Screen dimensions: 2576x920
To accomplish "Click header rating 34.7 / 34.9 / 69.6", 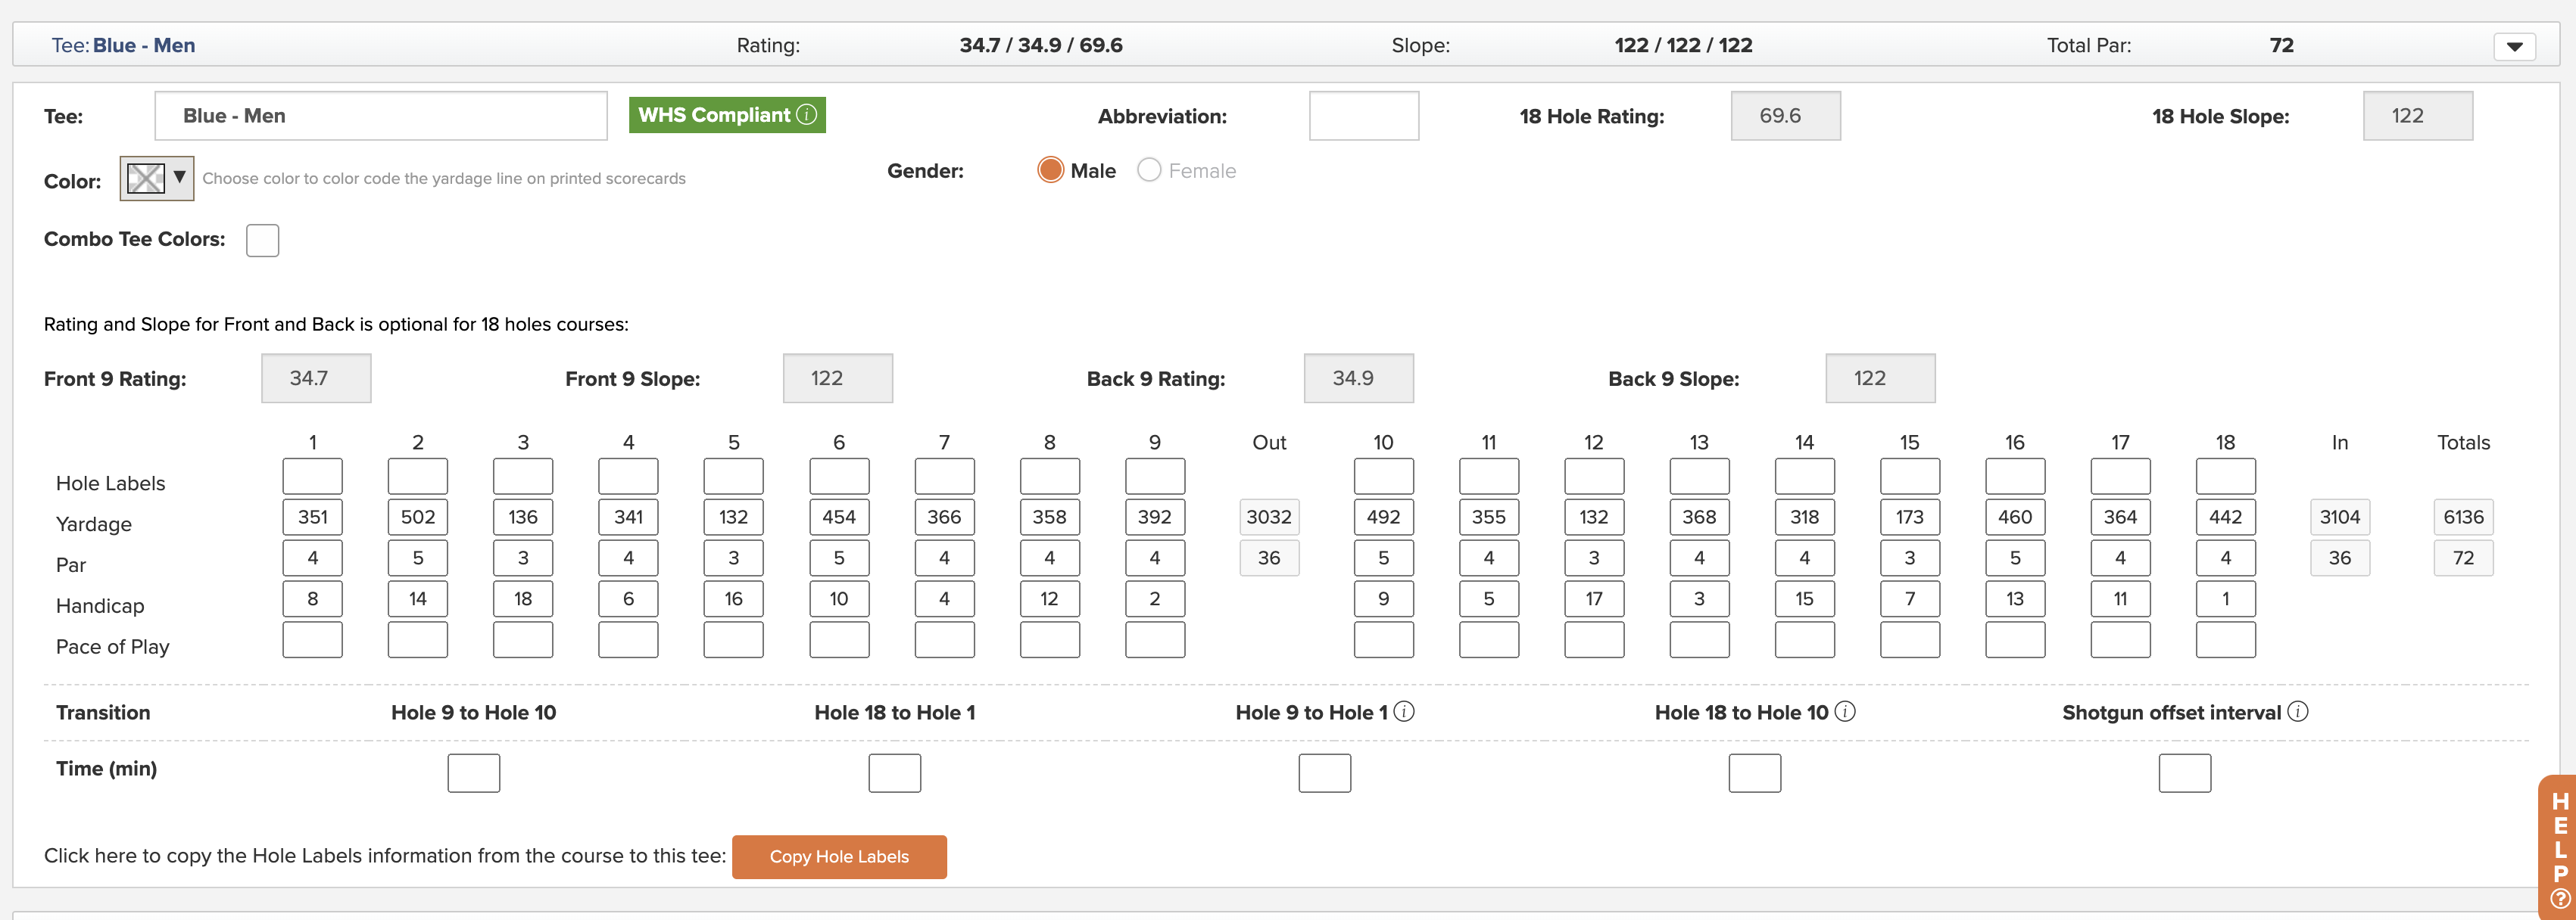I will tap(1041, 46).
